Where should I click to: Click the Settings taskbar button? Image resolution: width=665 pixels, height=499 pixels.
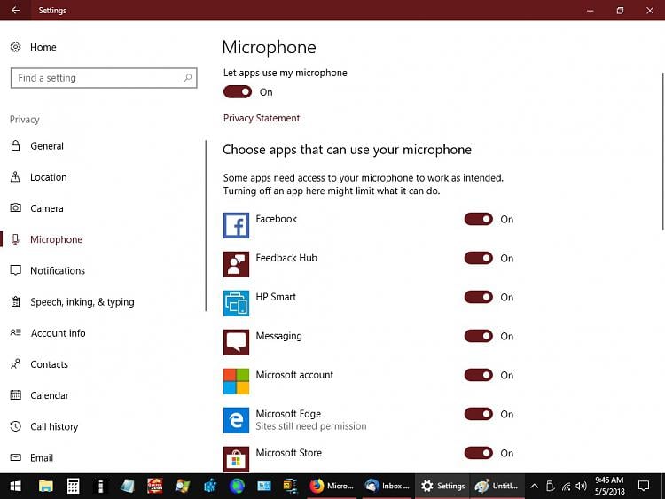point(442,486)
